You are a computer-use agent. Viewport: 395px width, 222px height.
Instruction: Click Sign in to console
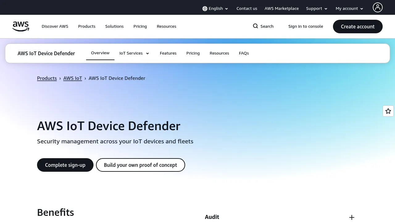point(306,27)
